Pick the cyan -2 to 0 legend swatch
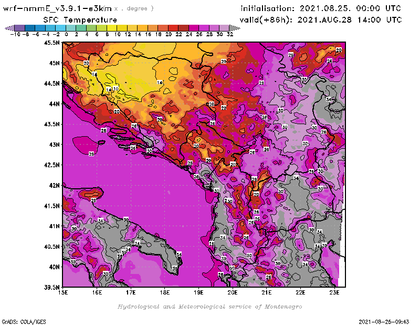 coord(60,28)
